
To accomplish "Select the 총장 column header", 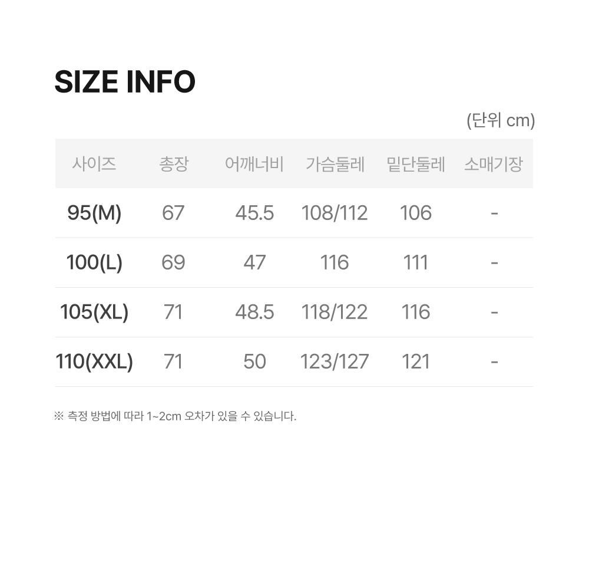I will point(174,164).
